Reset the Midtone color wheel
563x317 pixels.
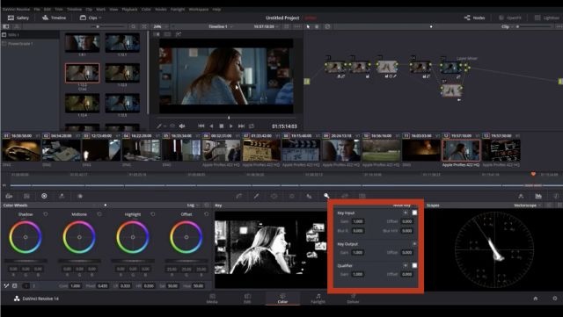click(99, 214)
